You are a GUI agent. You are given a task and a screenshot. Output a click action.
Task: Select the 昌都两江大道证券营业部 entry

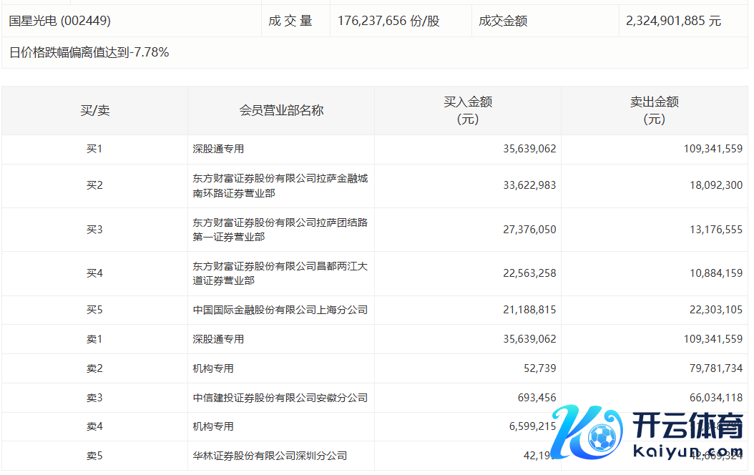click(280, 273)
